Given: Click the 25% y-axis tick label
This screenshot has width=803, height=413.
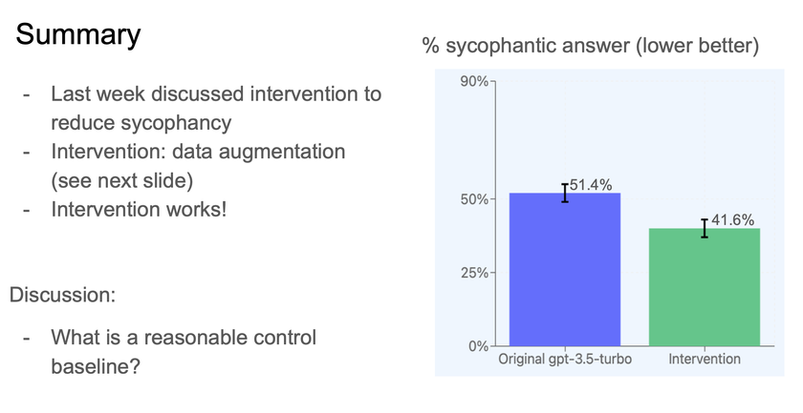Looking at the screenshot, I should (x=475, y=273).
